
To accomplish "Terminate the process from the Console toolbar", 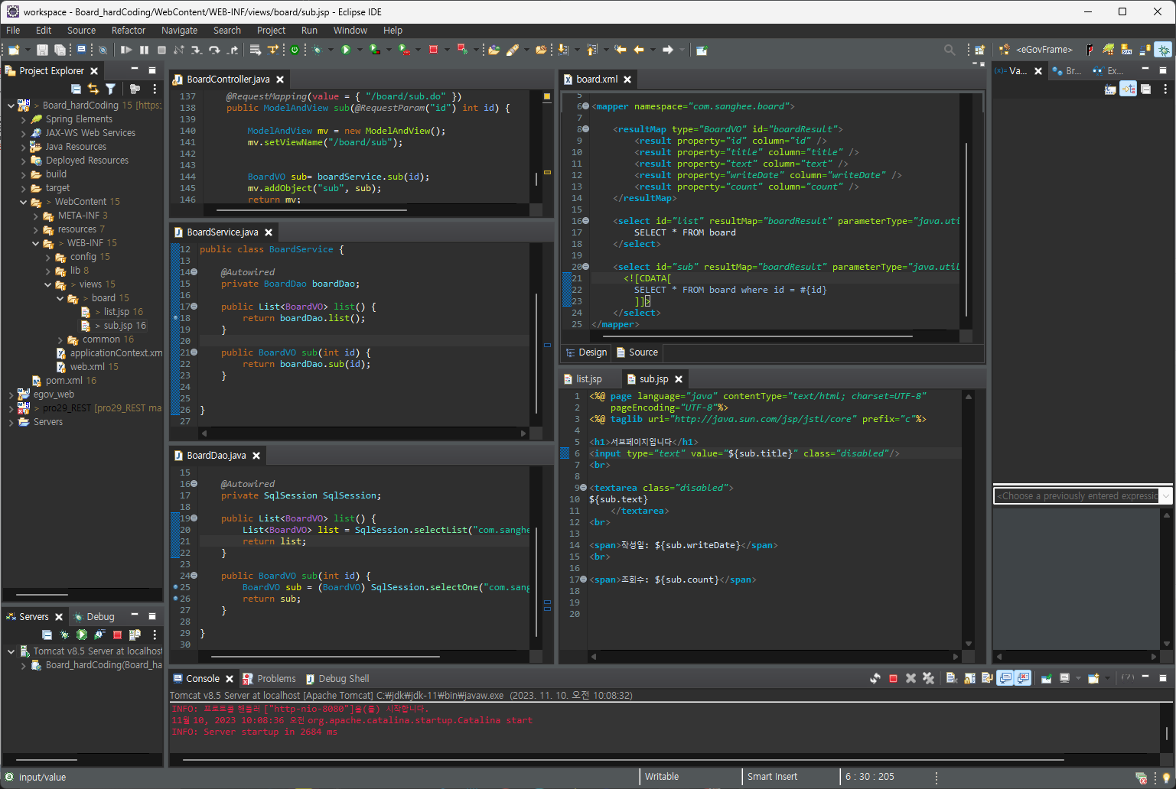I will (893, 678).
